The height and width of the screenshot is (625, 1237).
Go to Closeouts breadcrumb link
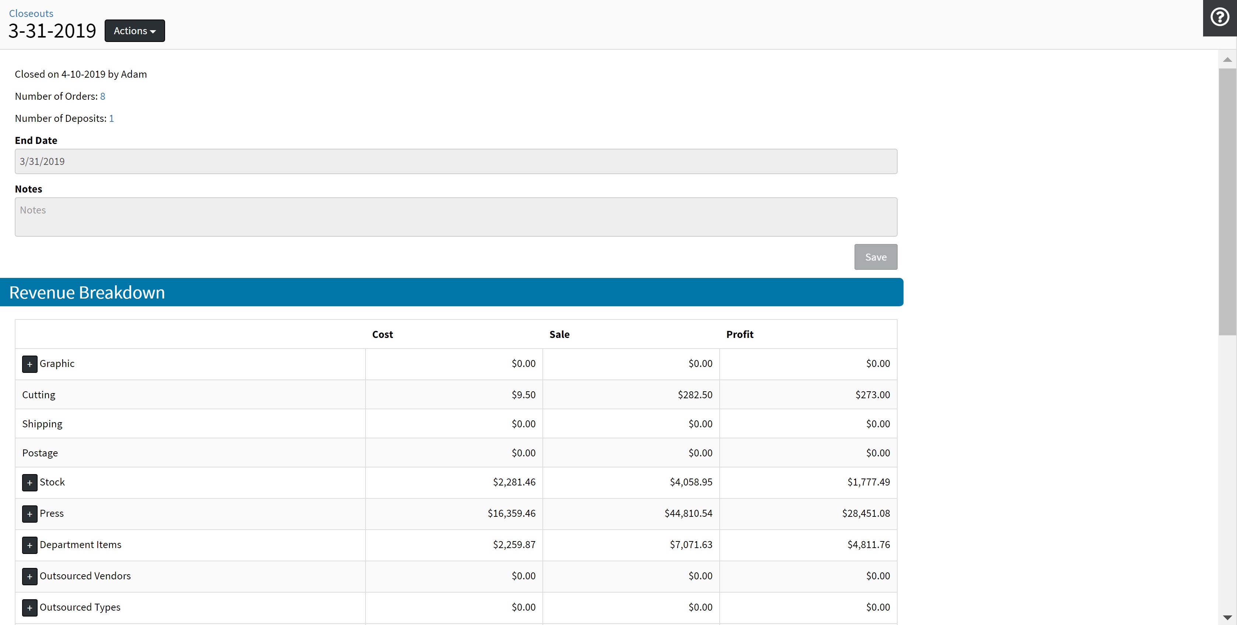click(31, 13)
